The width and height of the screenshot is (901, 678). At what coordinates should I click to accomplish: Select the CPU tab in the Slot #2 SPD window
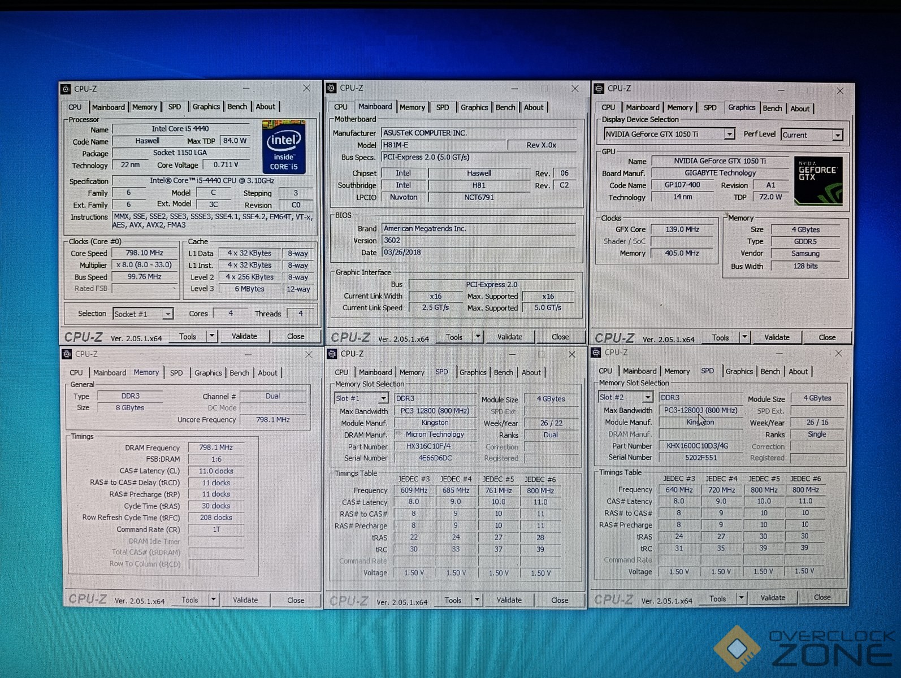(x=605, y=371)
